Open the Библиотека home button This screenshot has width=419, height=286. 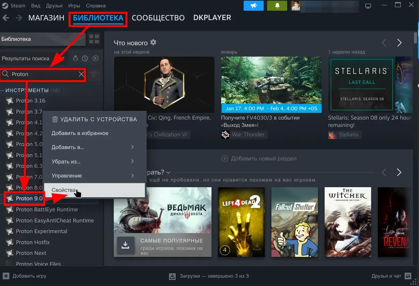43,39
